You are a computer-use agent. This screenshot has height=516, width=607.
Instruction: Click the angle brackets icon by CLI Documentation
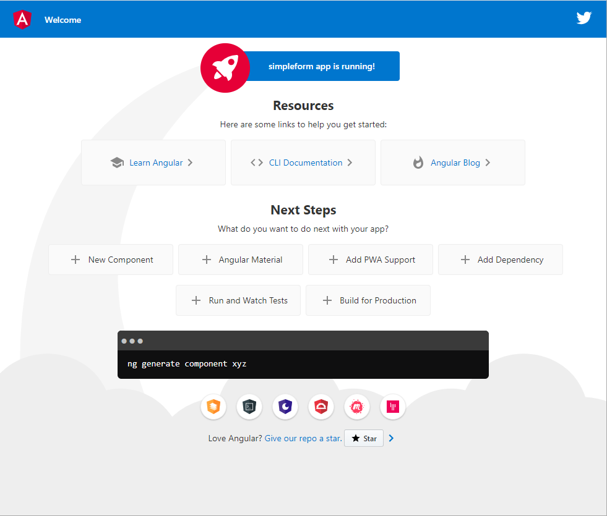(x=257, y=163)
